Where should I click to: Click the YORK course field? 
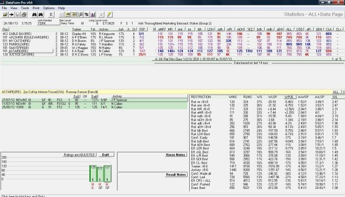point(49,23)
